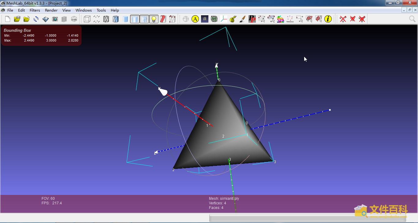Click the 'FPS: 217.4' readout
418x223 pixels.
[x=52, y=203]
